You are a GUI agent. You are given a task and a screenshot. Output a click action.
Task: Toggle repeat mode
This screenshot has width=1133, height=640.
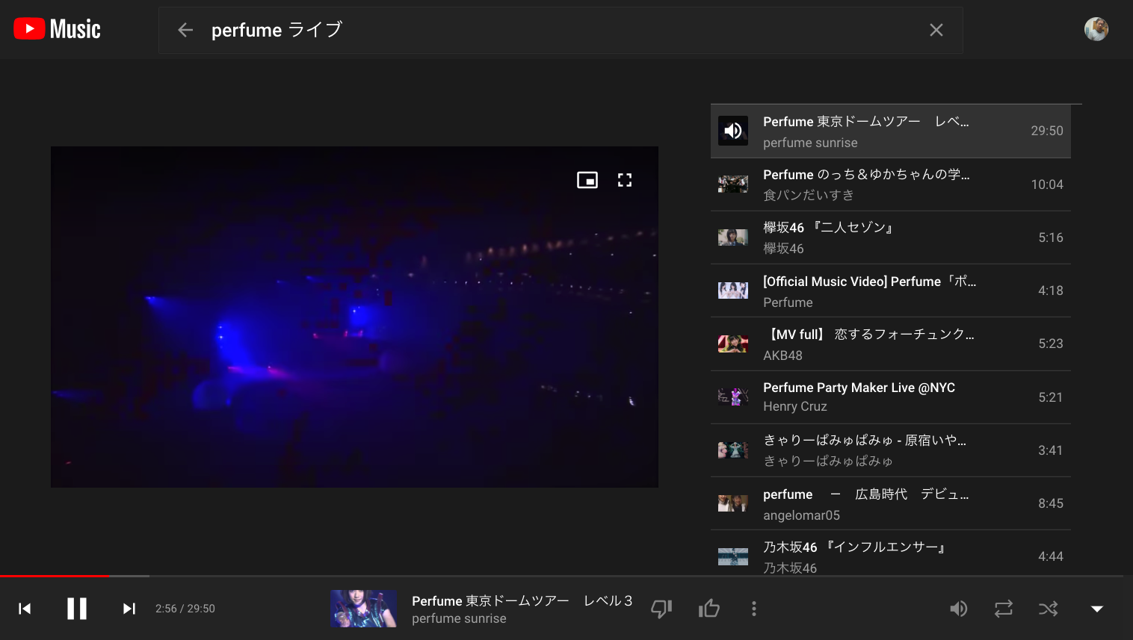click(x=1004, y=609)
